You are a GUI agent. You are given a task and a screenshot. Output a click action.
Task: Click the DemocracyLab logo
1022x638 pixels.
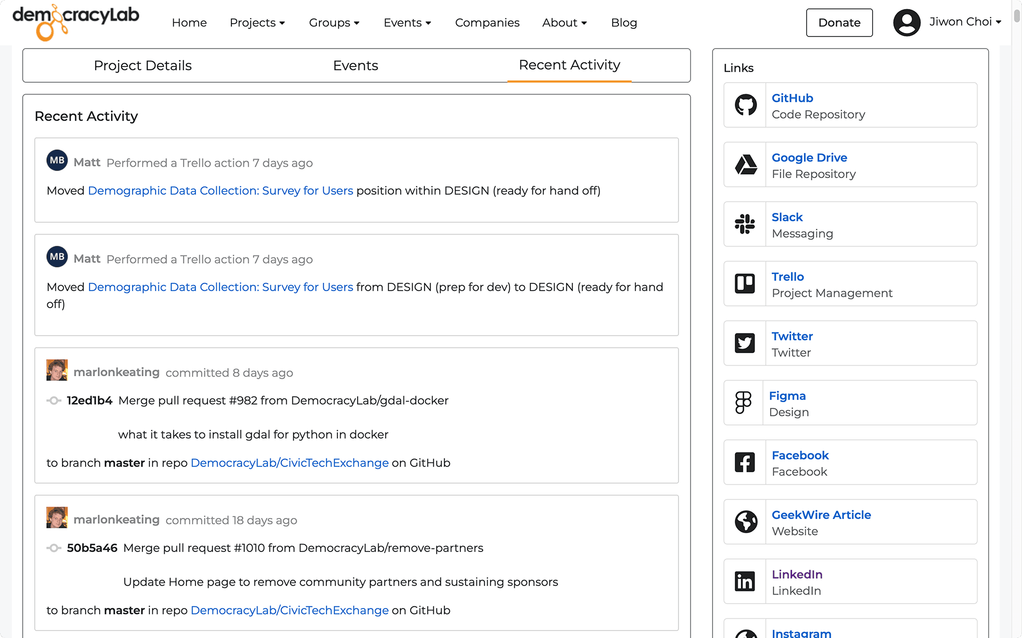click(x=76, y=22)
